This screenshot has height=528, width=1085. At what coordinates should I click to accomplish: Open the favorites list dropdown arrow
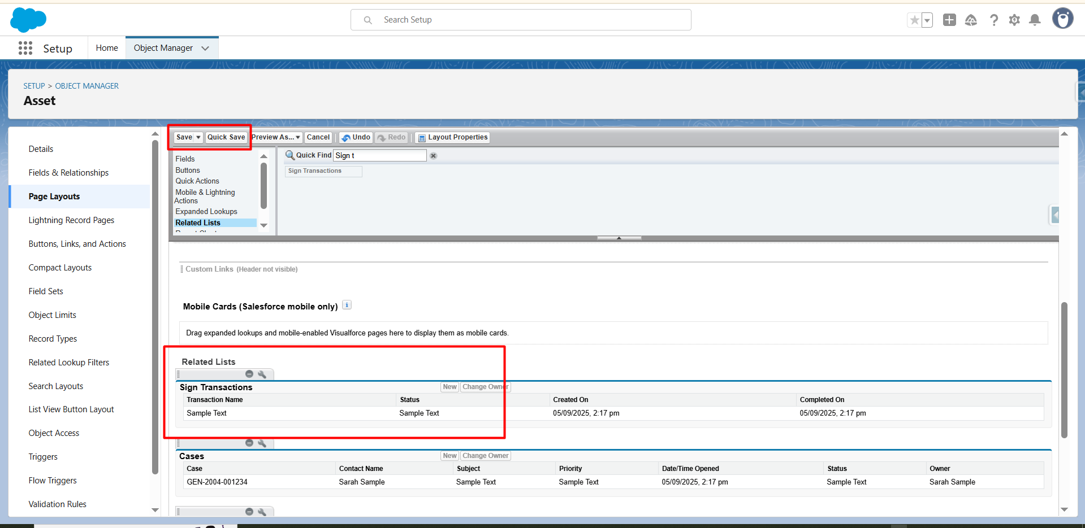click(927, 20)
